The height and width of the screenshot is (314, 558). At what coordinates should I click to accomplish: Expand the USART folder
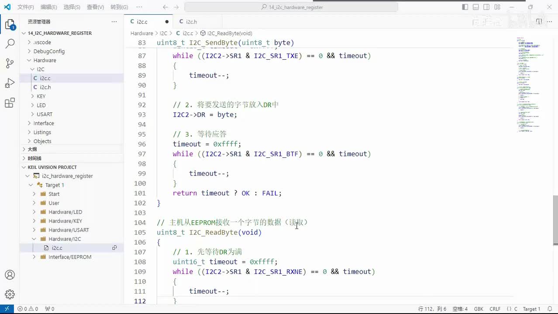[x=45, y=114]
